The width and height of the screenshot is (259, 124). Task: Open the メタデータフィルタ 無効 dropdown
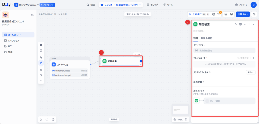coord(250,72)
